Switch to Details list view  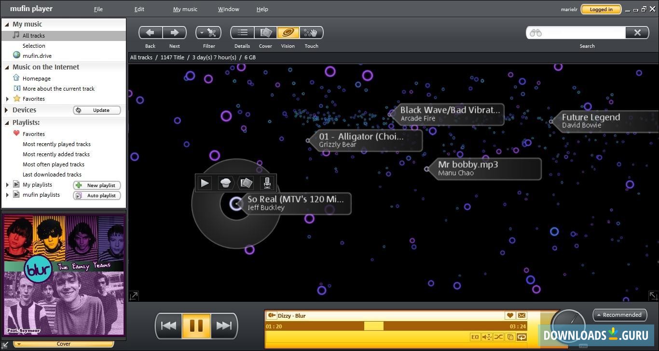(x=242, y=33)
